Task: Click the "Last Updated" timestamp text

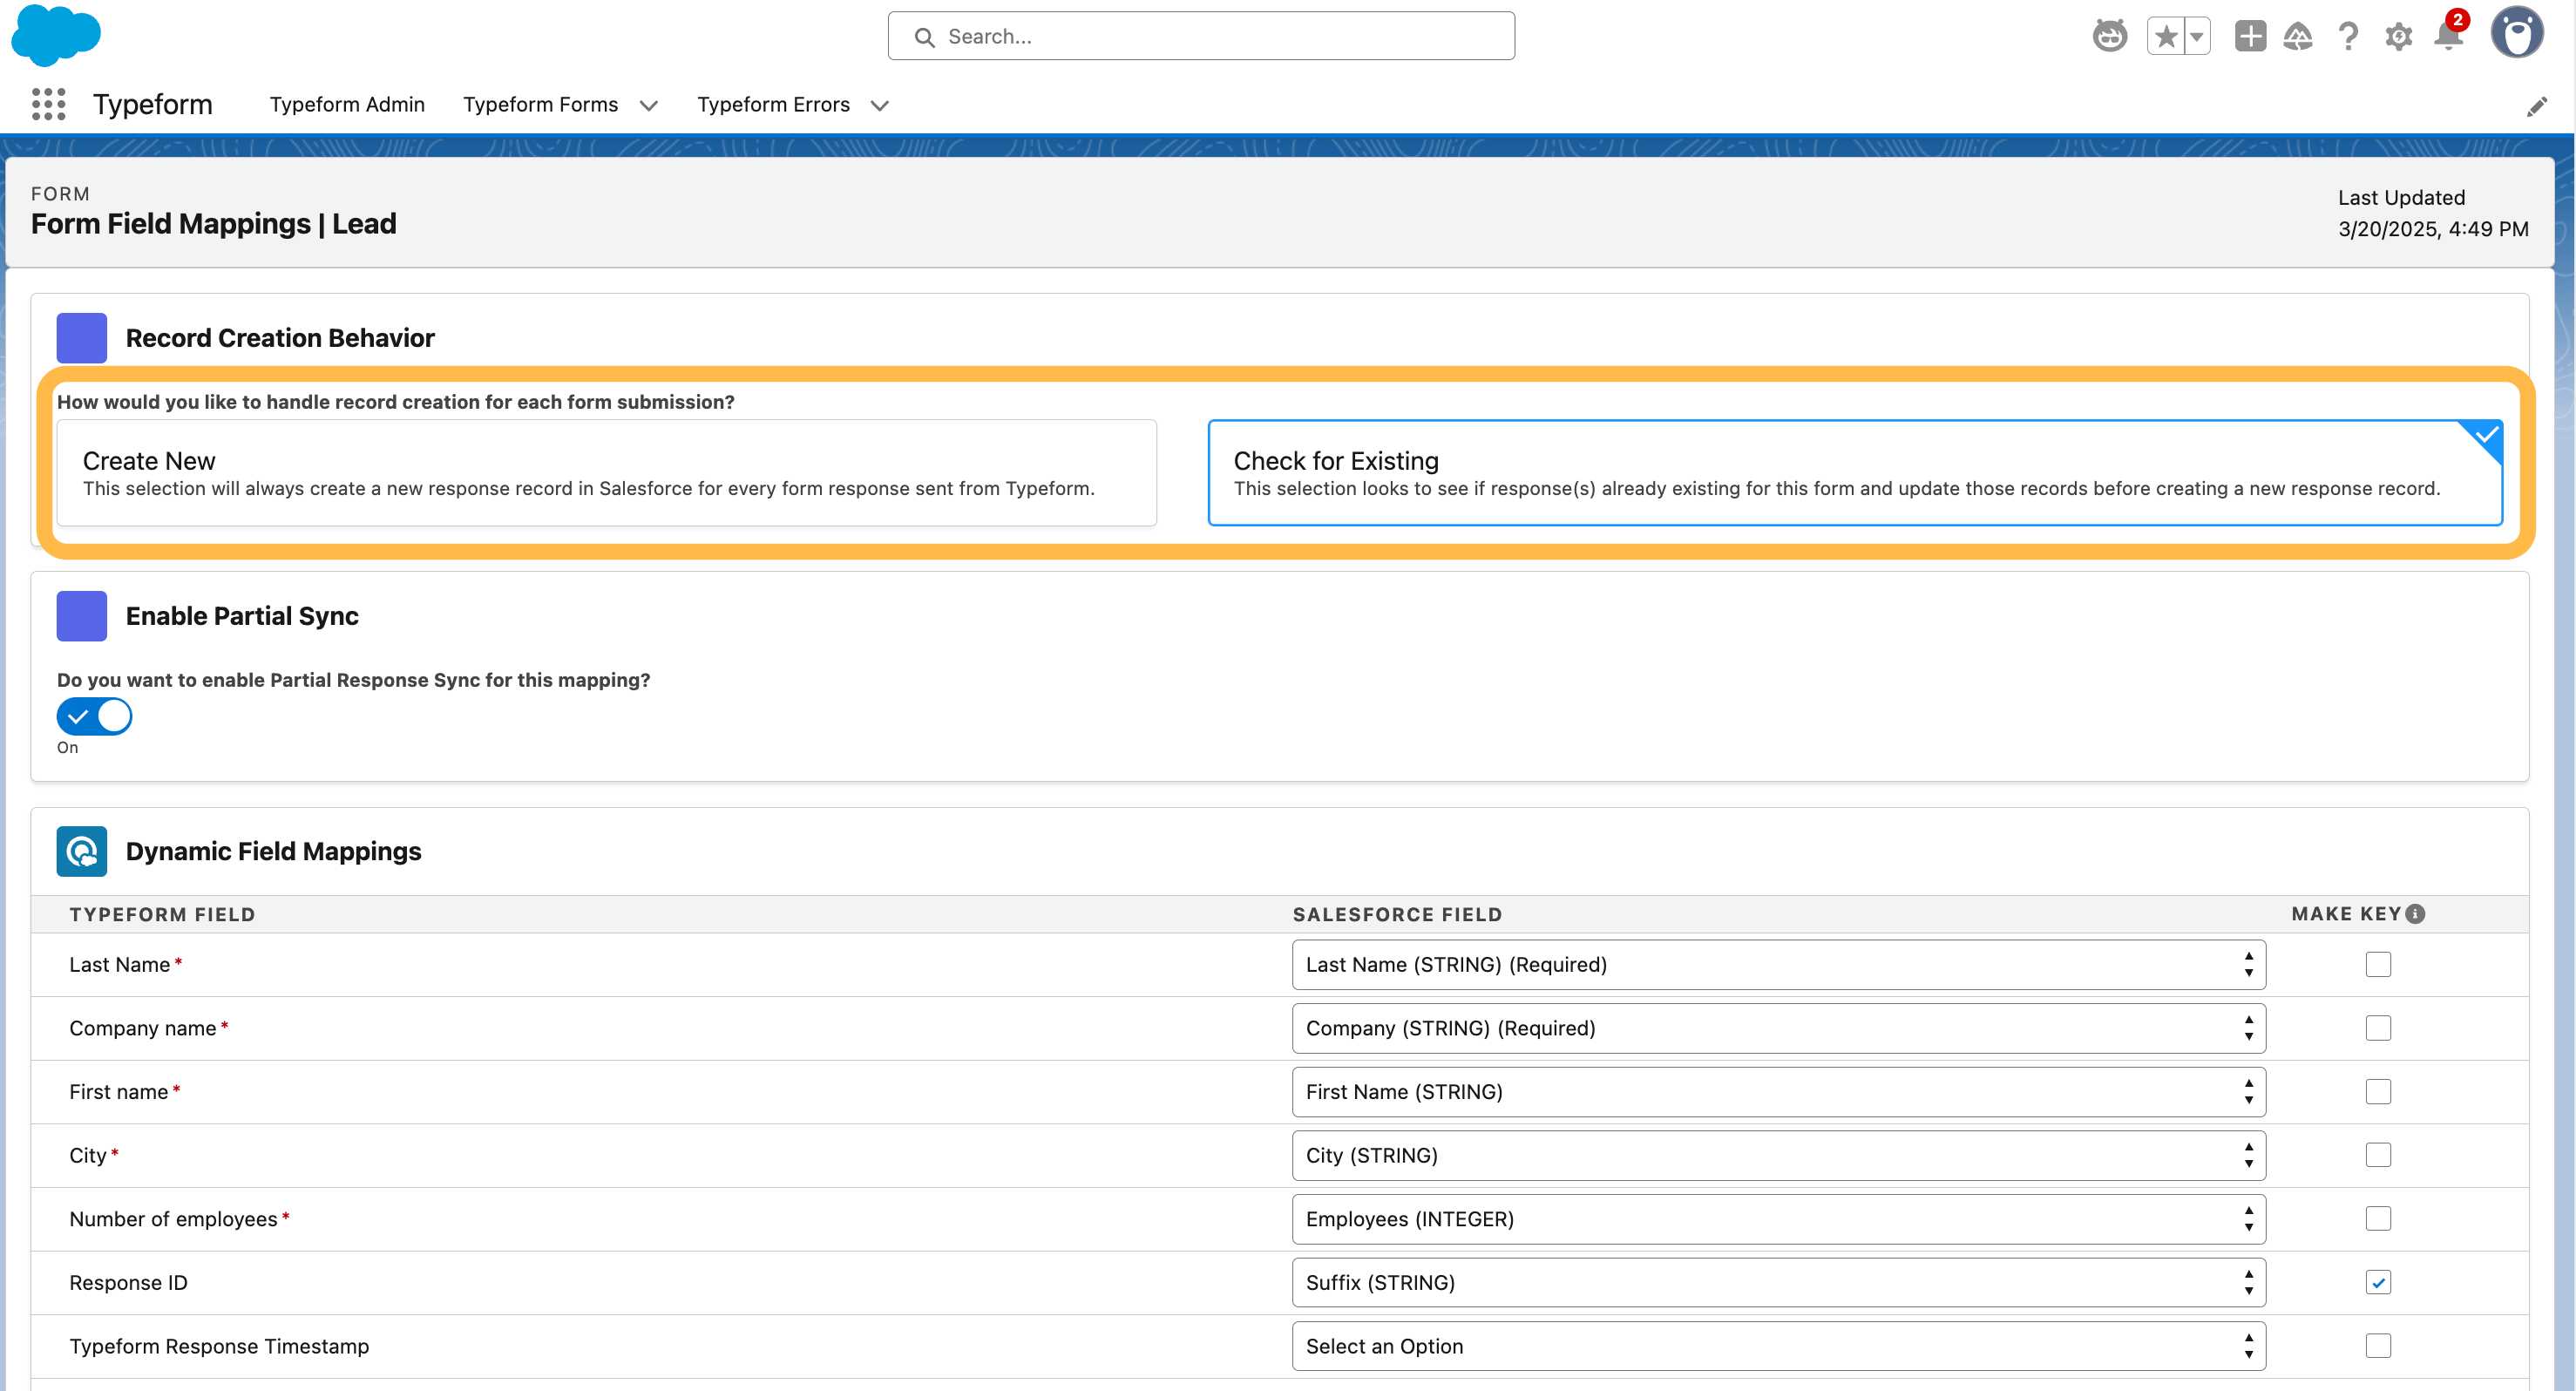Action: (x=2433, y=213)
